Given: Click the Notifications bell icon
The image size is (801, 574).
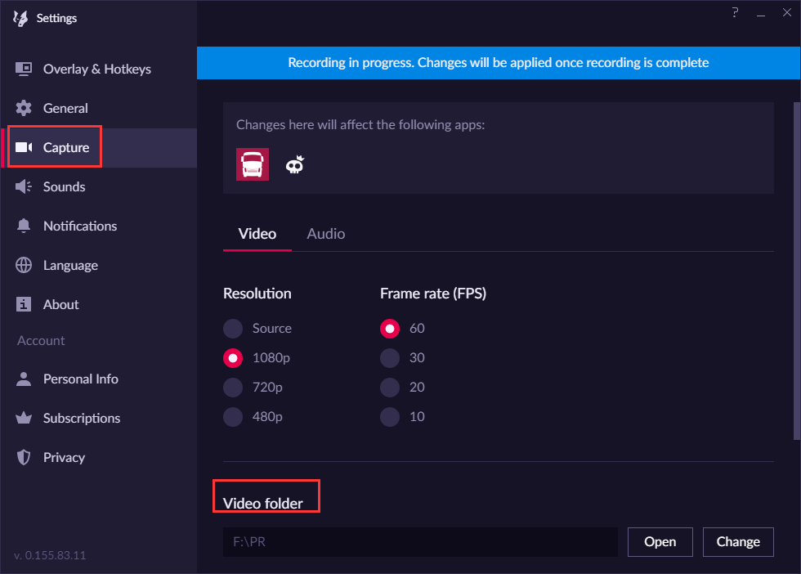Looking at the screenshot, I should (24, 226).
